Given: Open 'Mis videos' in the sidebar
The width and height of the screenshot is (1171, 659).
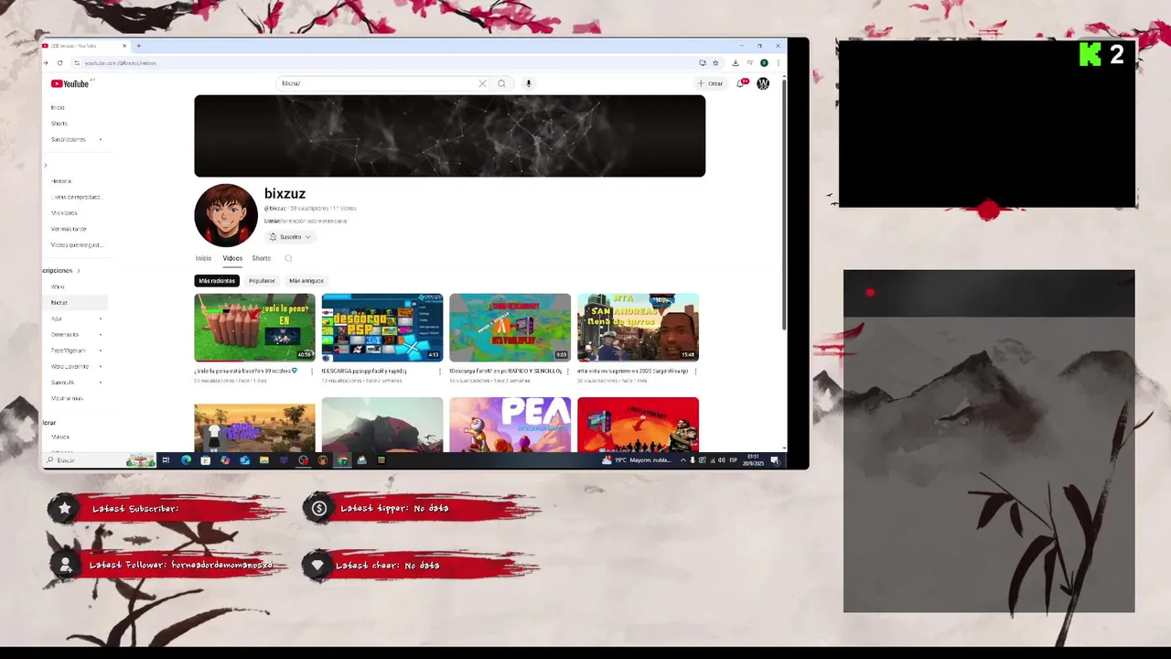Looking at the screenshot, I should click(x=64, y=213).
